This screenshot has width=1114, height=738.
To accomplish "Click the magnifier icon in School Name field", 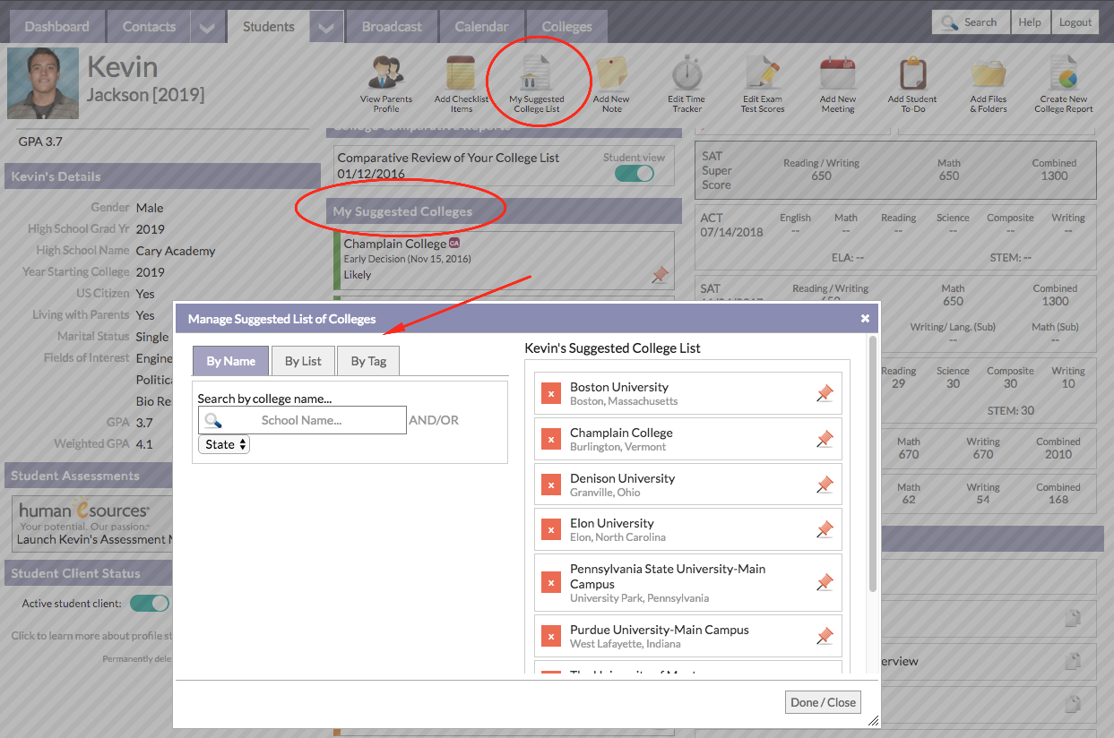I will (212, 420).
